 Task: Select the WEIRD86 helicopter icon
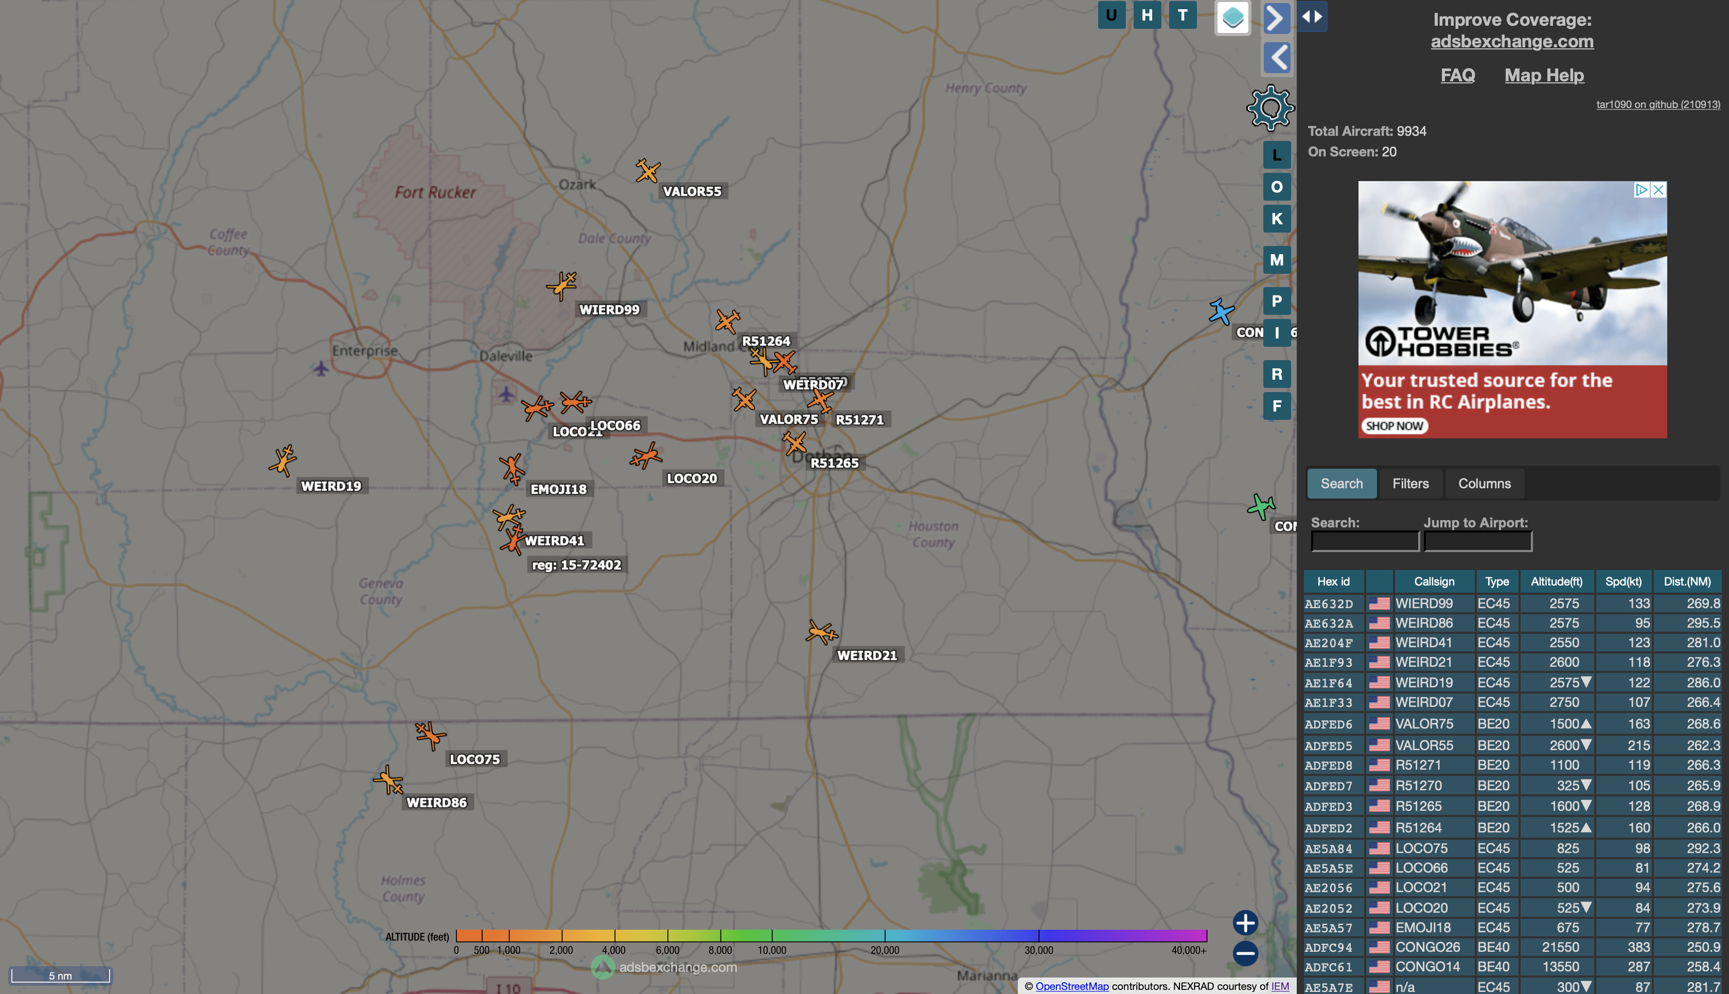click(389, 780)
